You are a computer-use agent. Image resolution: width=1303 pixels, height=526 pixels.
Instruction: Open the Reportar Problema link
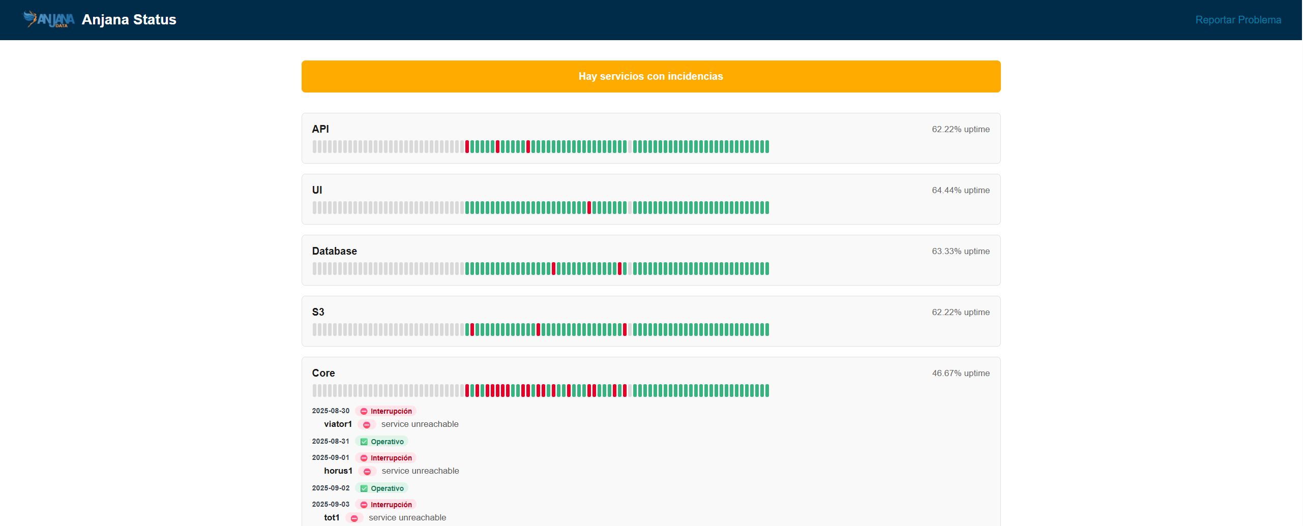[1237, 20]
